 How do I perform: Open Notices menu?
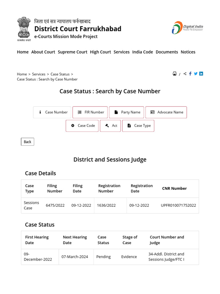tap(188, 52)
